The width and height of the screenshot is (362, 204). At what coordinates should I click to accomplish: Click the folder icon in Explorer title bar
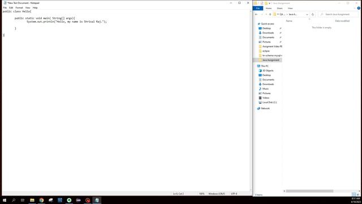coord(256,3)
